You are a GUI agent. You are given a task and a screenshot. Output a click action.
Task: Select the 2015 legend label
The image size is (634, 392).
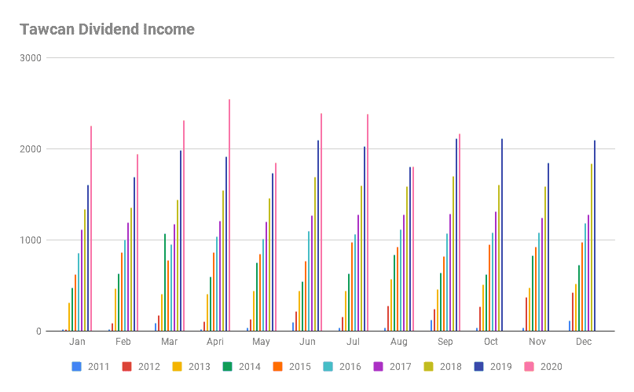pos(299,367)
